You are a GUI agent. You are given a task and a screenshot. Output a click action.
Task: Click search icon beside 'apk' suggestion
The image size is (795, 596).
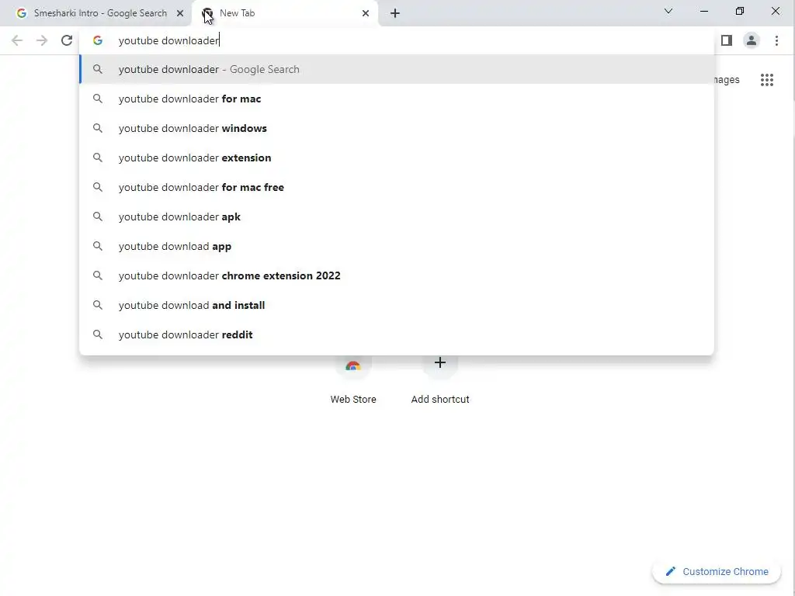[x=98, y=217]
